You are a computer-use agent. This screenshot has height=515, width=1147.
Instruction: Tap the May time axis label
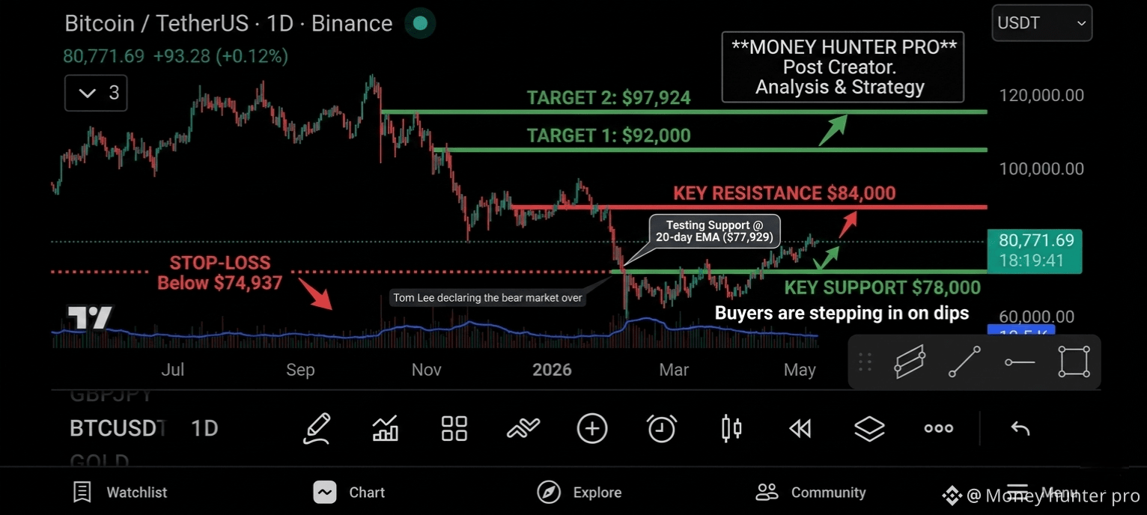tap(800, 370)
